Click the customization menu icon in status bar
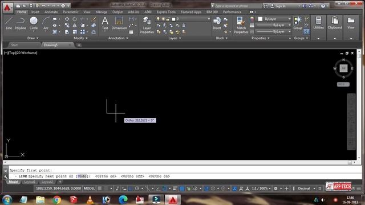 click(x=359, y=188)
